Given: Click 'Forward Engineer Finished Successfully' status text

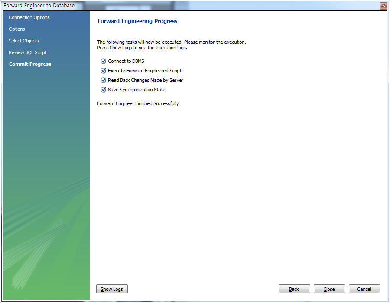Looking at the screenshot, I should (x=138, y=103).
